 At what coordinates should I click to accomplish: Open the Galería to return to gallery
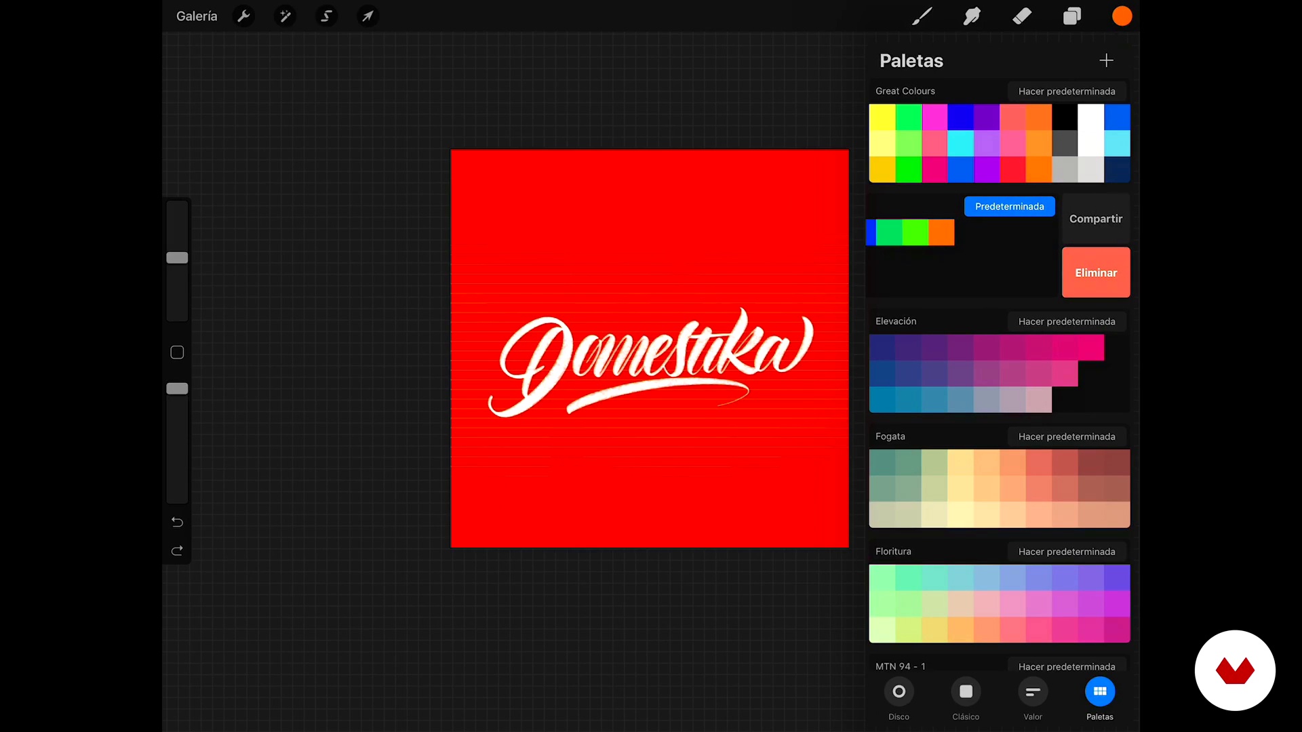tap(197, 16)
